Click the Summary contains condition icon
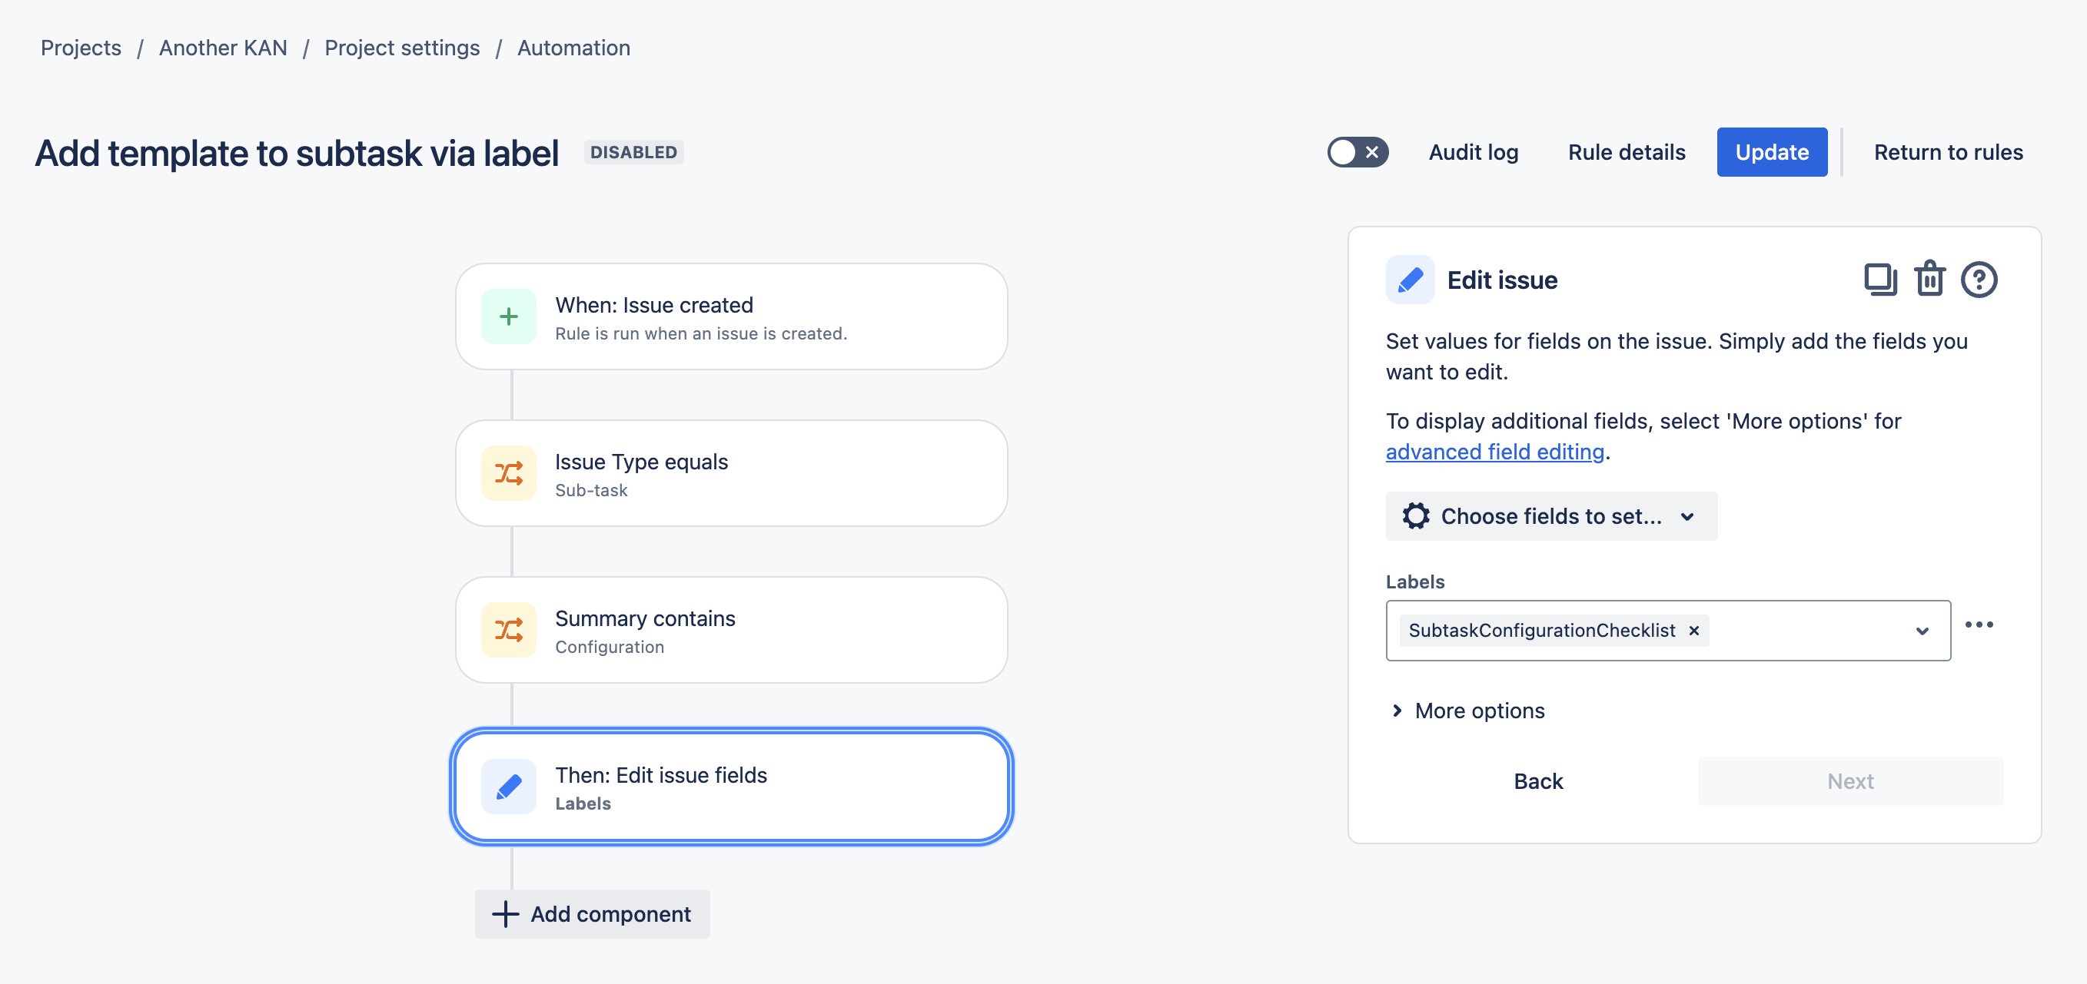Screen dimensions: 2087x984 (x=508, y=630)
